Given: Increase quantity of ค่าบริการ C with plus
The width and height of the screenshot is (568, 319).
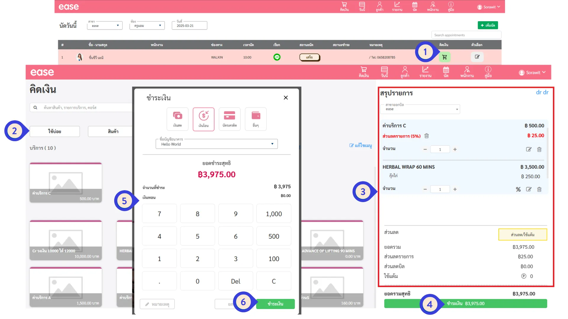Looking at the screenshot, I should coord(455,149).
